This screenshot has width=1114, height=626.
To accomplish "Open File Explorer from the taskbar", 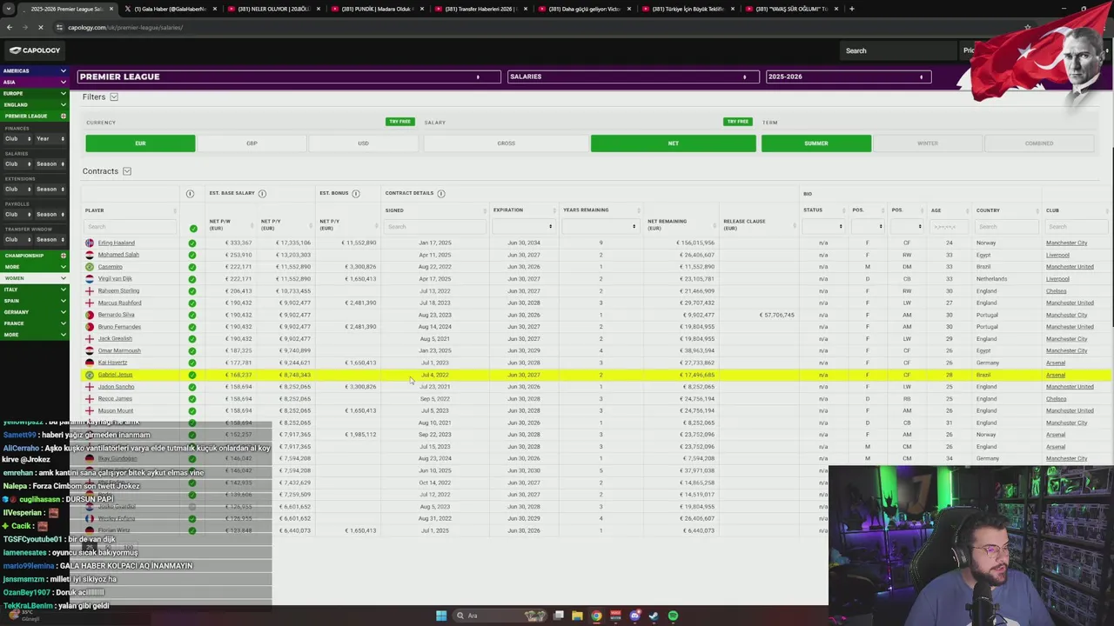I will (576, 616).
